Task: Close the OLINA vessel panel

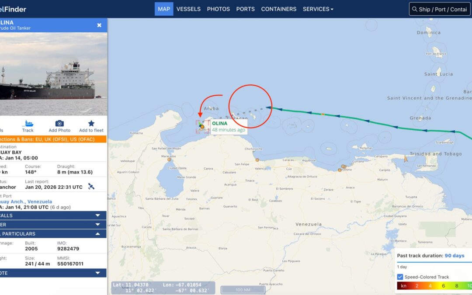Action: [99, 25]
